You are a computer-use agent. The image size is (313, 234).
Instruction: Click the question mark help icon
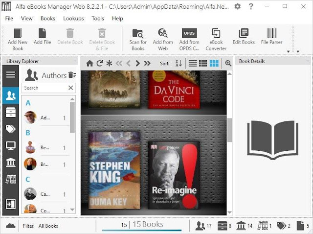coord(251,6)
